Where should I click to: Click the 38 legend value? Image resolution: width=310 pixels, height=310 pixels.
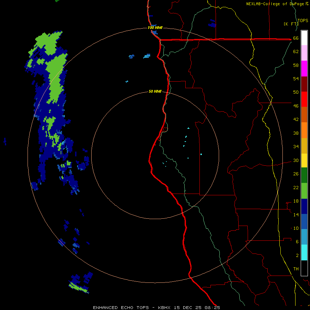tap(296, 133)
